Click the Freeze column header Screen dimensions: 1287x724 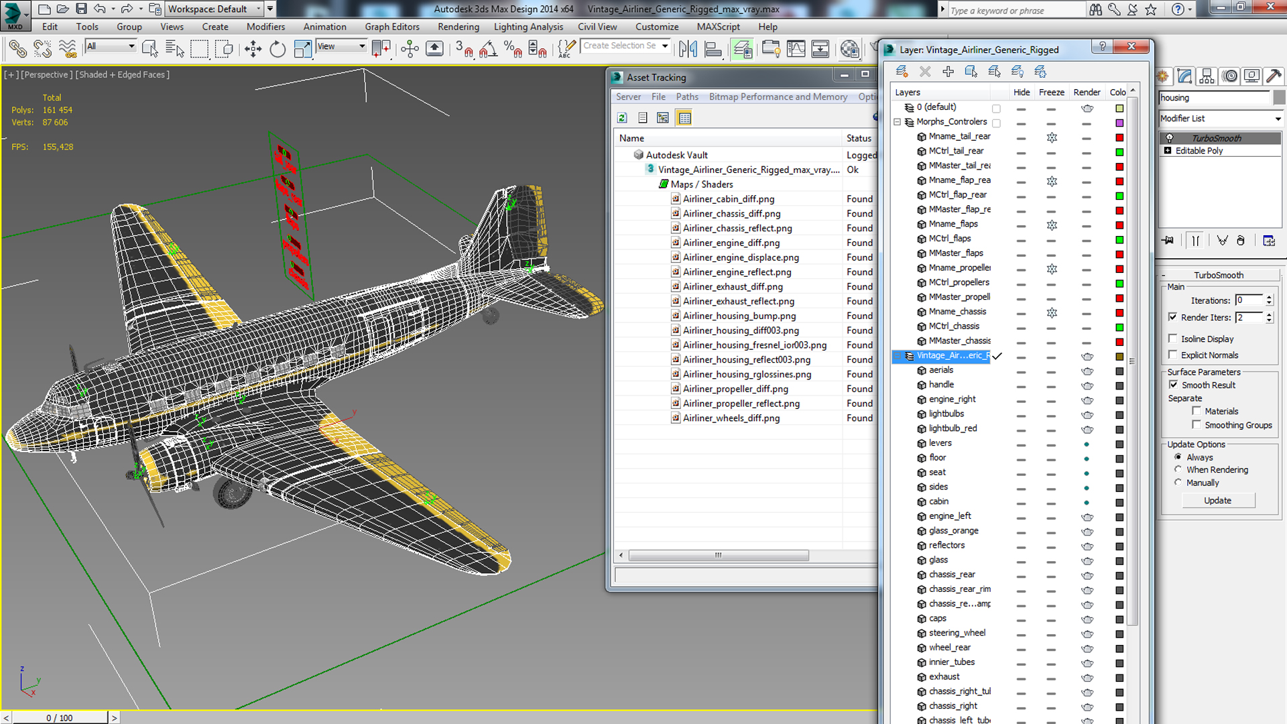click(1051, 93)
